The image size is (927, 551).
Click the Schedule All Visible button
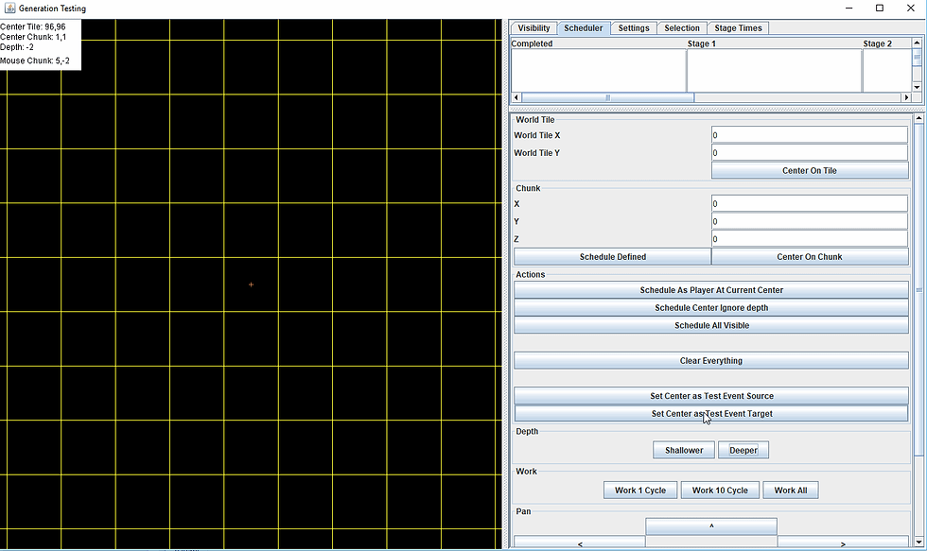click(711, 325)
